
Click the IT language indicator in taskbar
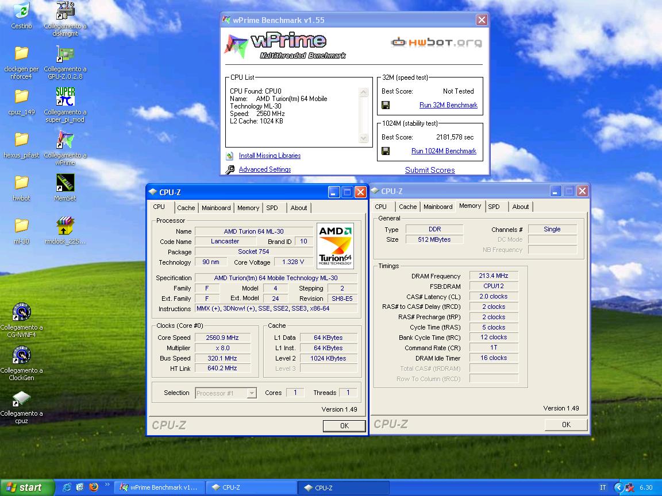pos(603,487)
